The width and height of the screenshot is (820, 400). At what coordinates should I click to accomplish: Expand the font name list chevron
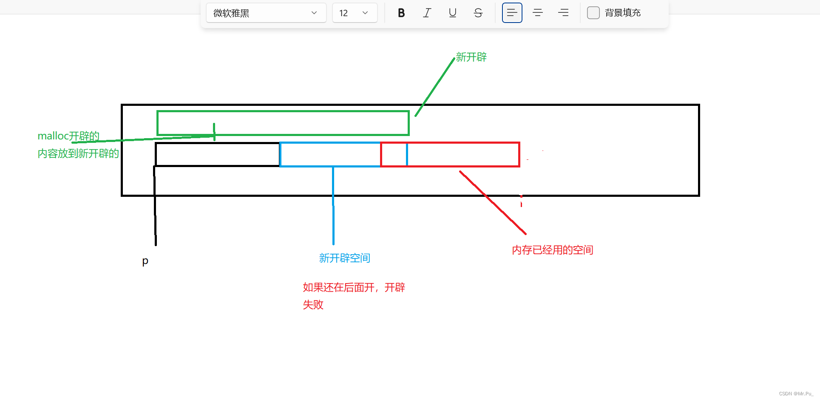pos(314,13)
